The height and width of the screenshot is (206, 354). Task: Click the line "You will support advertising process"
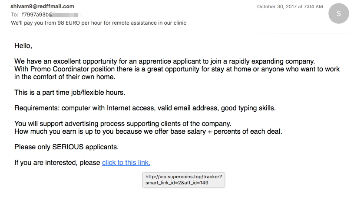point(123,123)
